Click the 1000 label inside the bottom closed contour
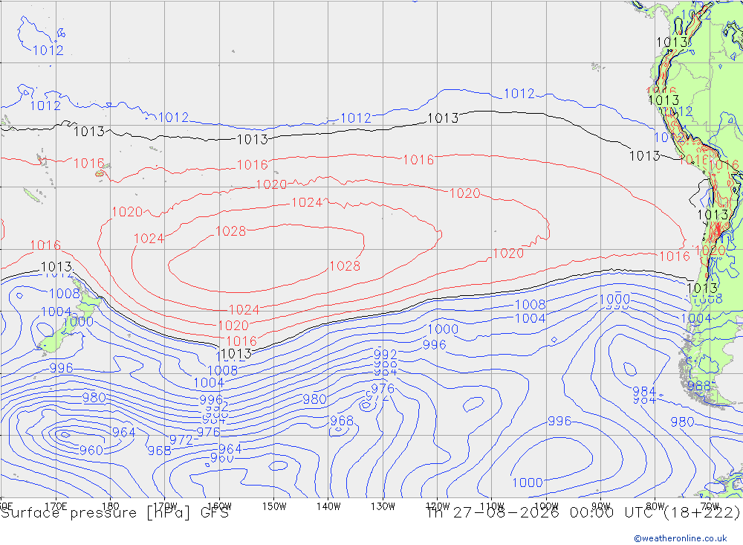Screen dimensions: 743x545 click(528, 483)
